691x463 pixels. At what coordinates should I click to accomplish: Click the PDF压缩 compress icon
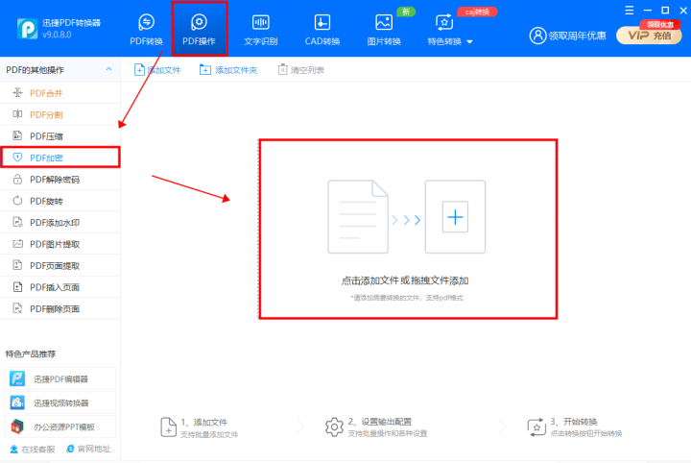tap(17, 135)
